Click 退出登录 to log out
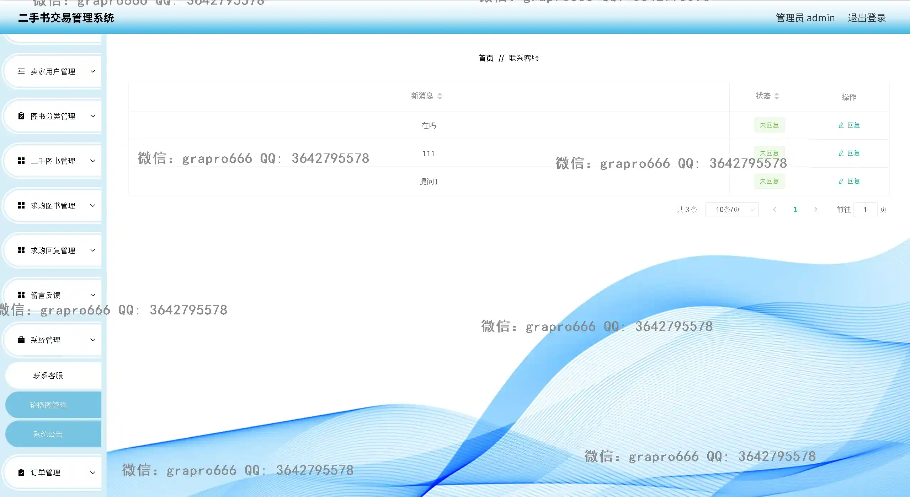The width and height of the screenshot is (910, 497). coord(867,18)
